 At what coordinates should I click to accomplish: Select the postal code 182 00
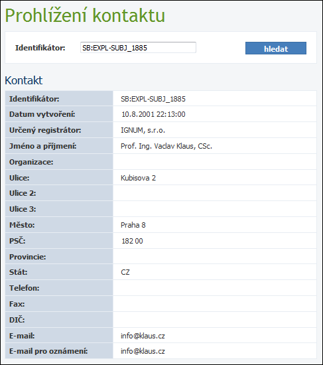132,241
